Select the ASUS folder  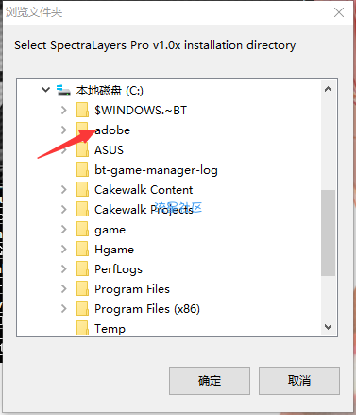pos(109,150)
